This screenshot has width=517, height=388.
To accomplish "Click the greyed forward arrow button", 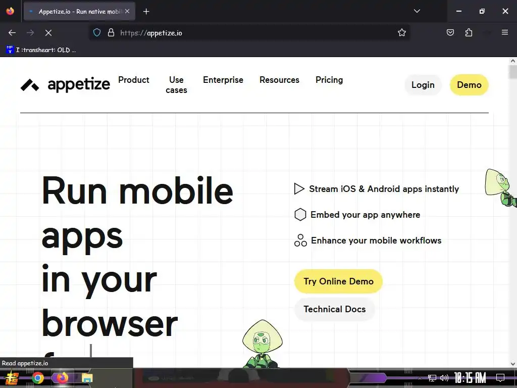I will (30, 33).
